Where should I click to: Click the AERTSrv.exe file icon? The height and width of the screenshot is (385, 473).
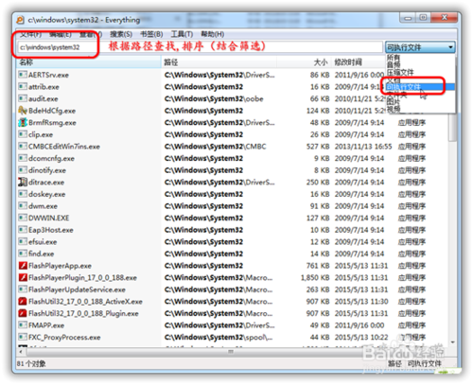tap(23, 75)
